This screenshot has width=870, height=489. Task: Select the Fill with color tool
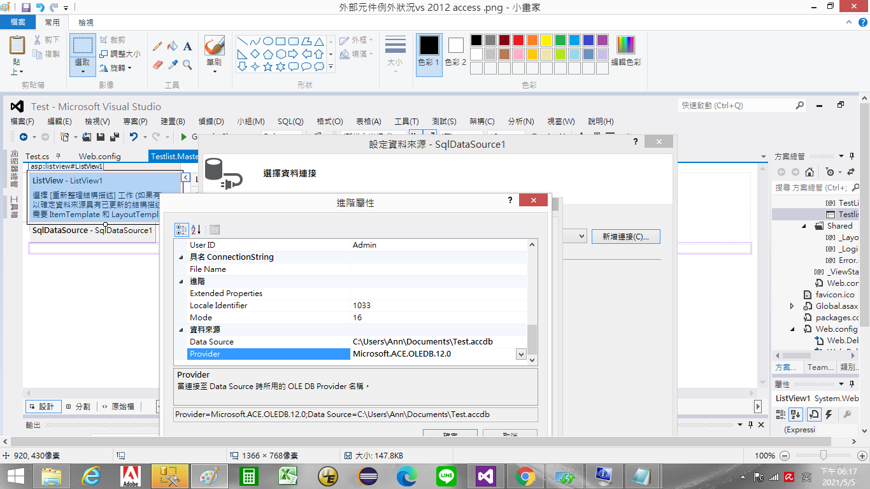[x=174, y=46]
